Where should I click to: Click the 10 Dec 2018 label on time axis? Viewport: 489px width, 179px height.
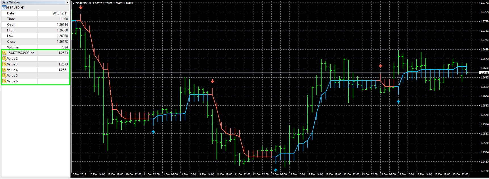pyautogui.click(x=79, y=174)
